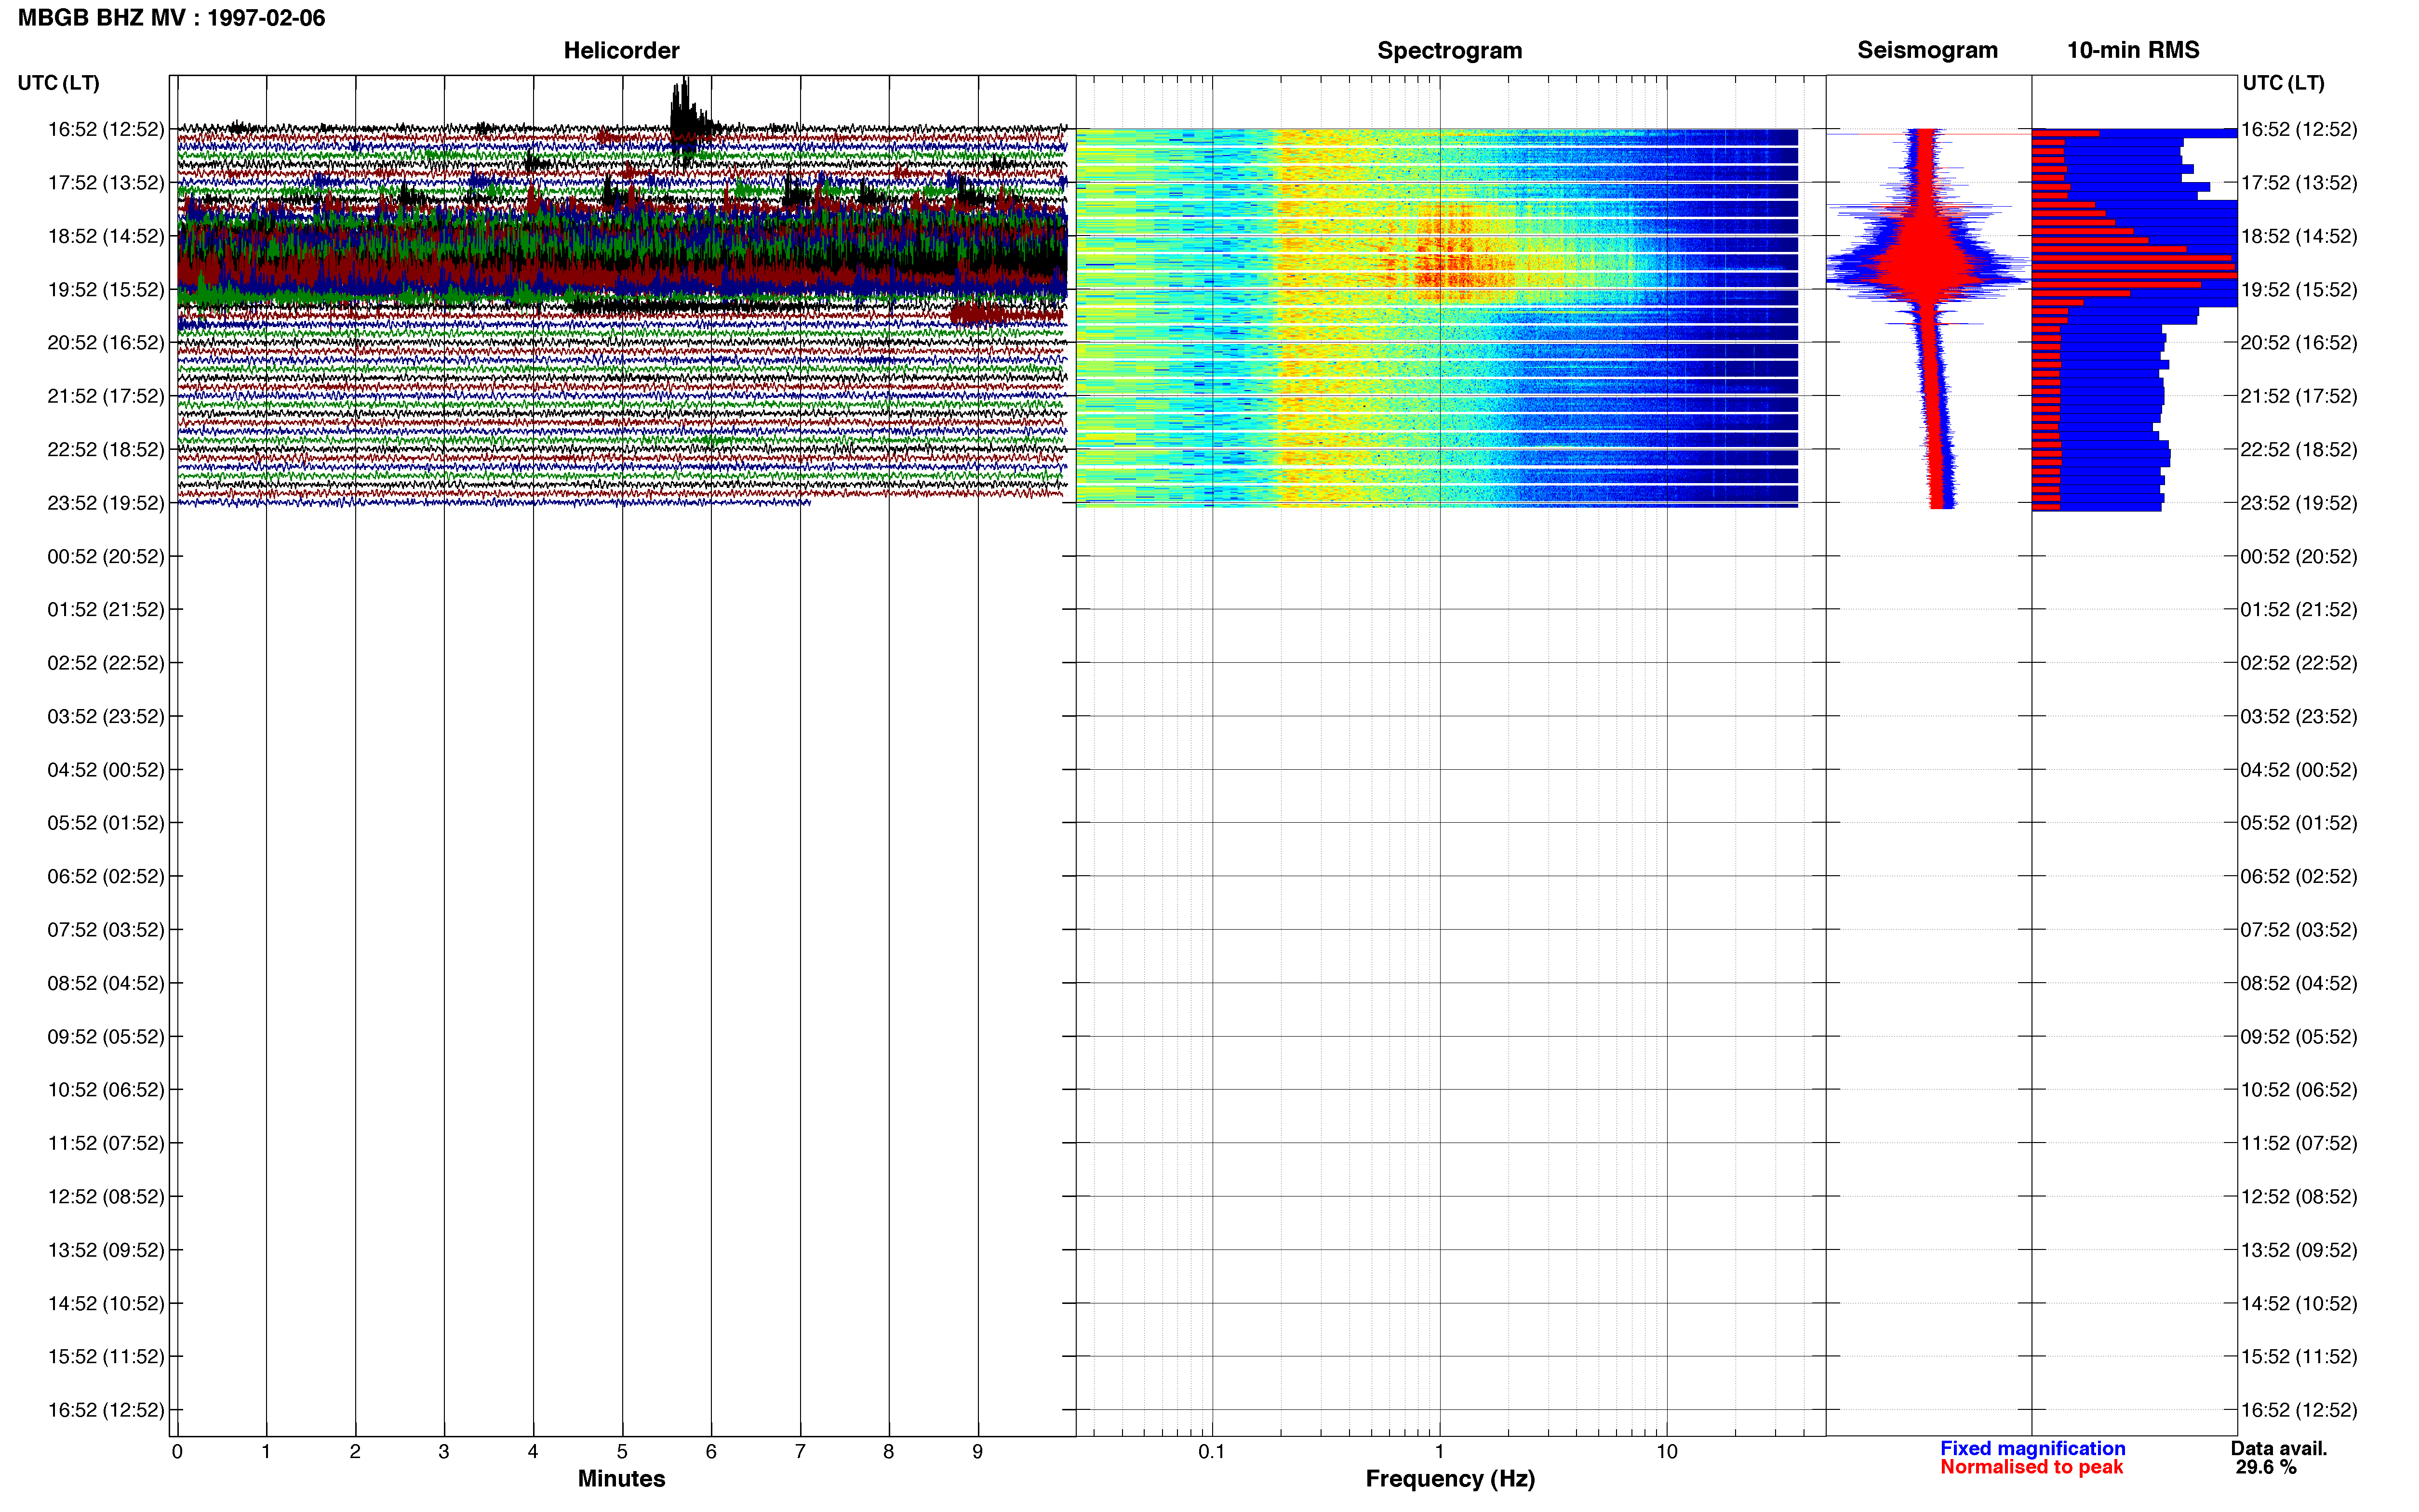Click the '10' frequency tick label
The image size is (2419, 1512).
click(x=1667, y=1451)
